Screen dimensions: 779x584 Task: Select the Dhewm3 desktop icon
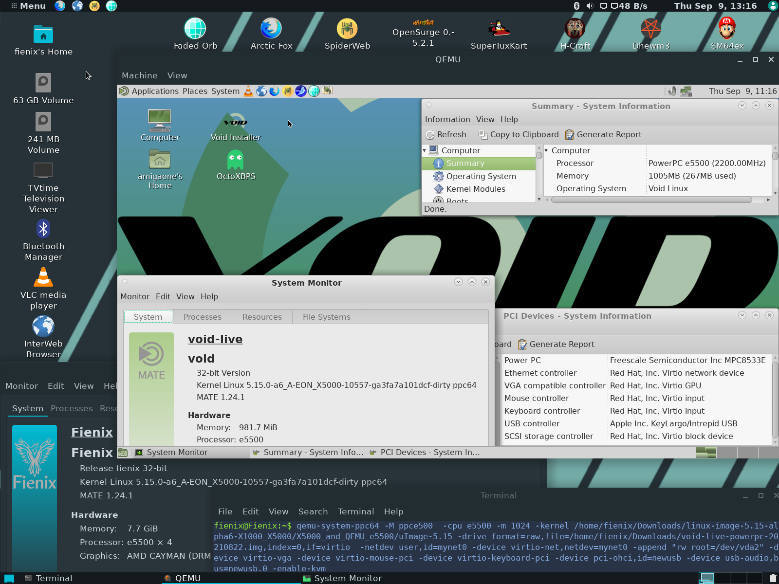click(651, 34)
